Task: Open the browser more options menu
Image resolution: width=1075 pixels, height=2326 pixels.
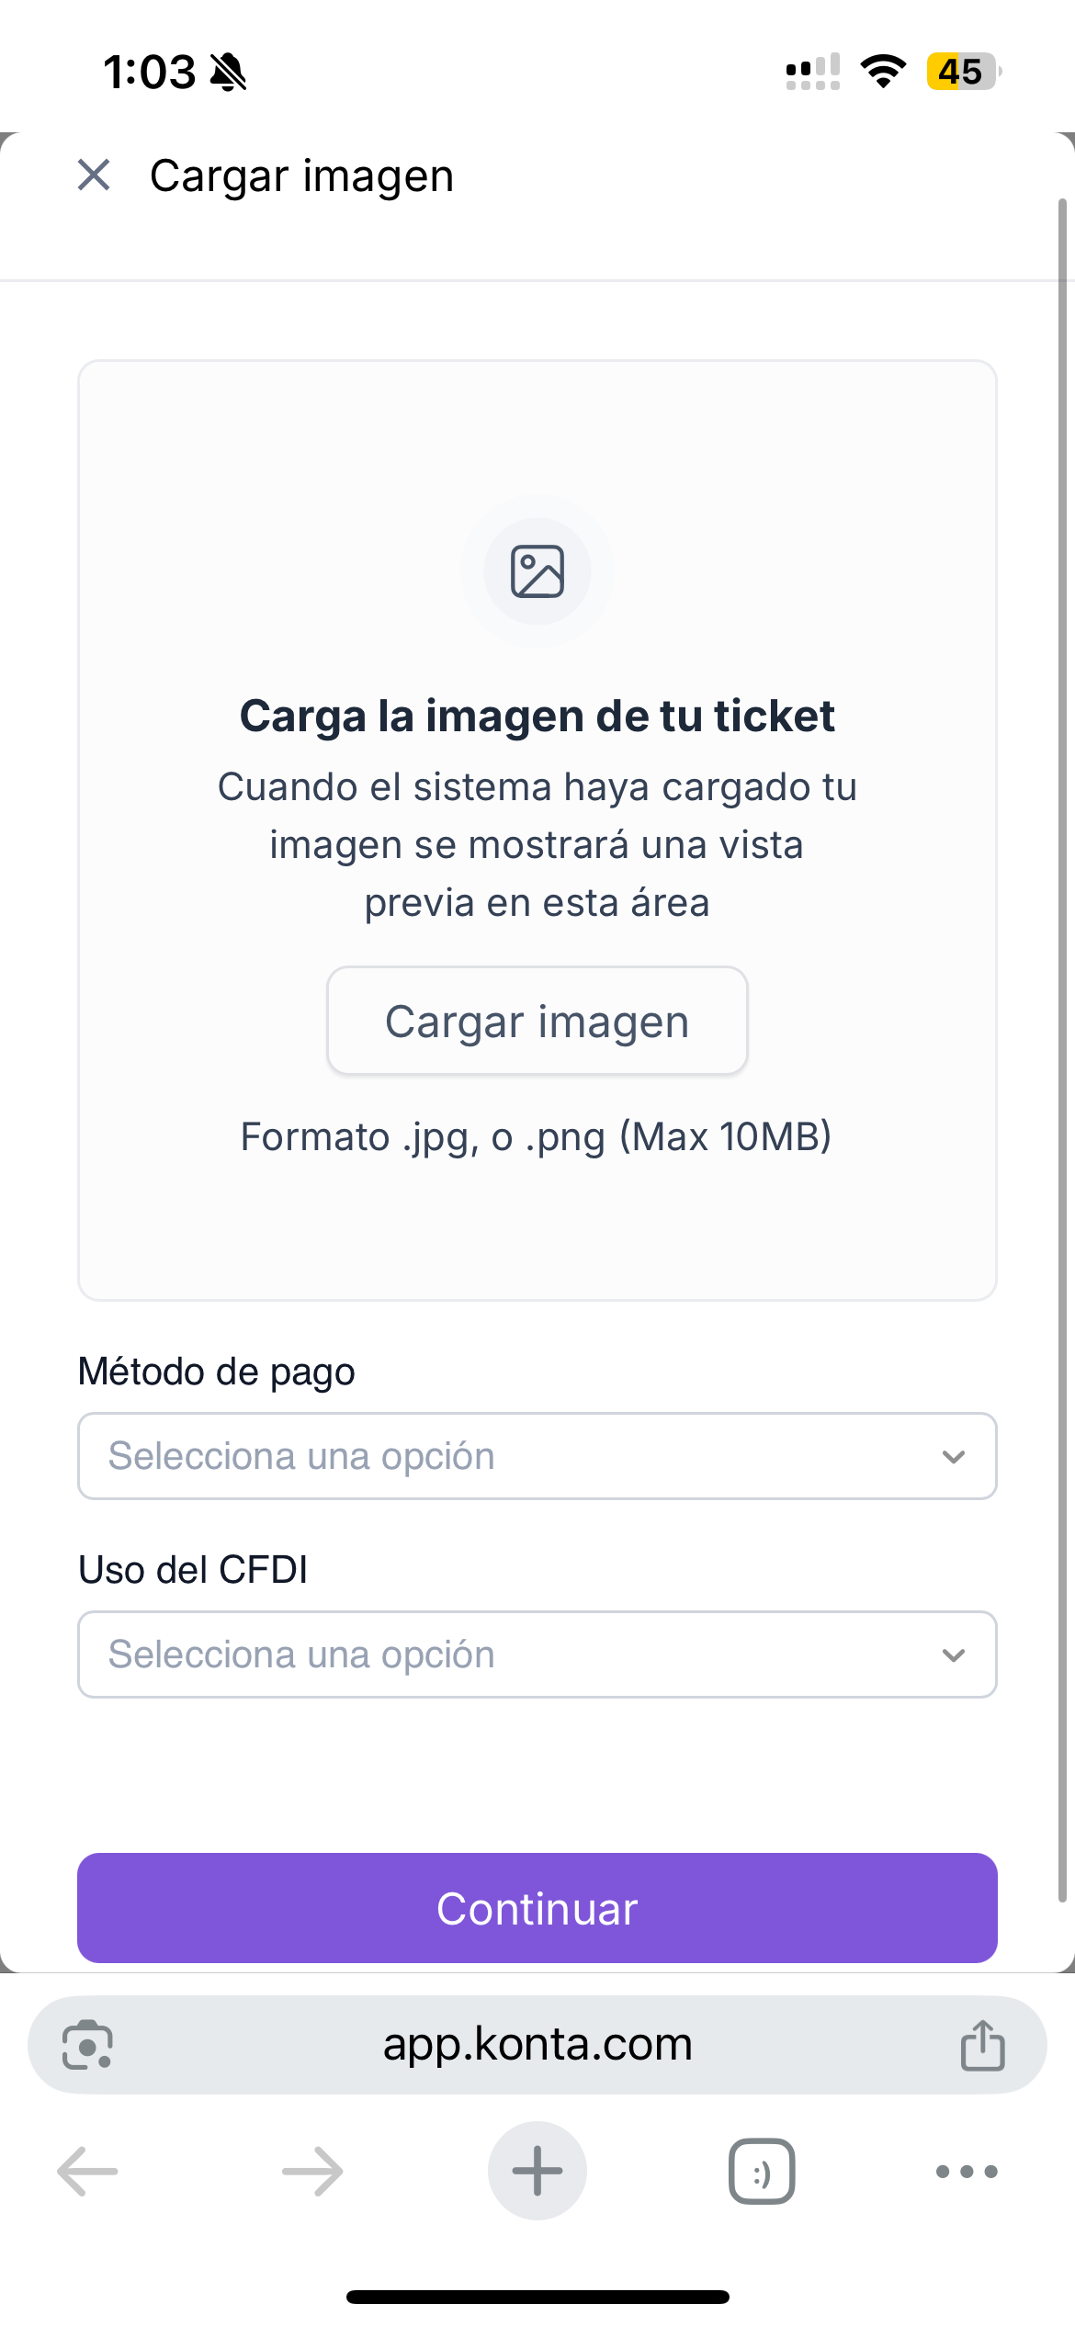Action: click(x=967, y=2172)
